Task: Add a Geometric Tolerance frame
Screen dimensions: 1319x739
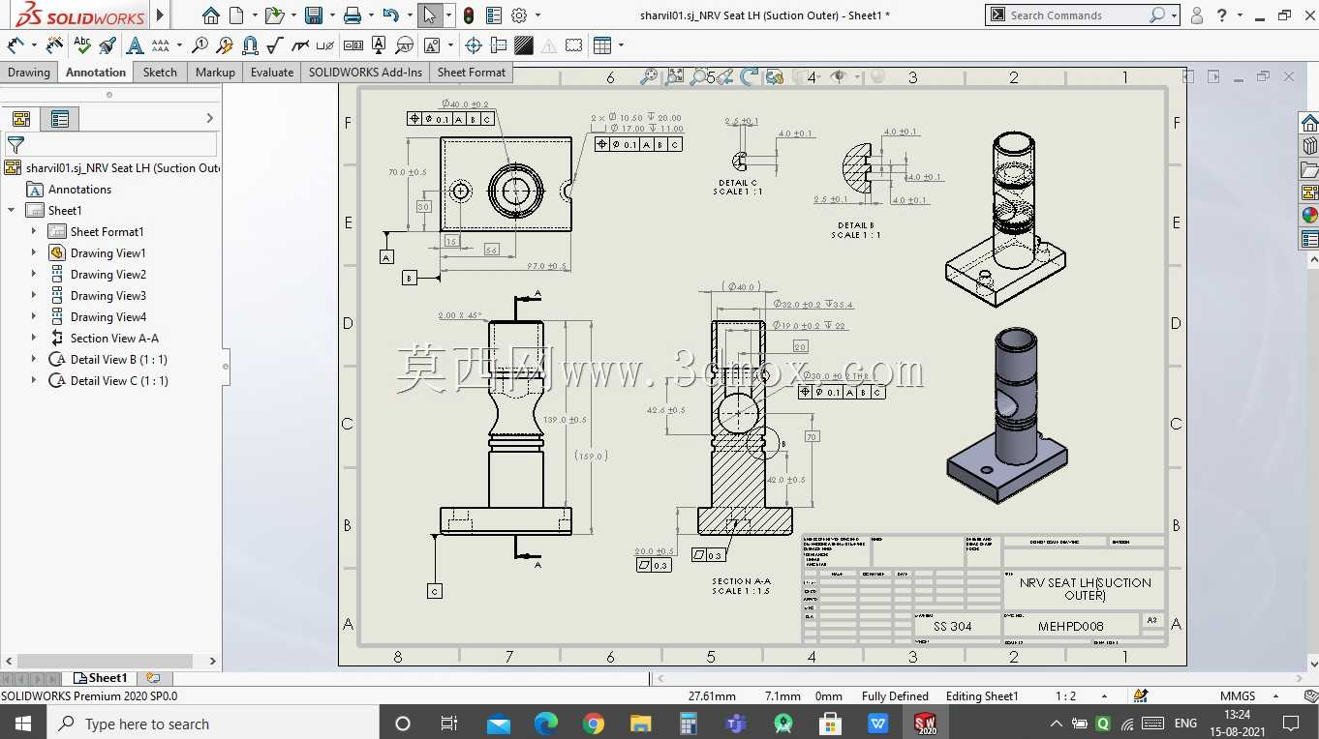Action: coord(353,44)
